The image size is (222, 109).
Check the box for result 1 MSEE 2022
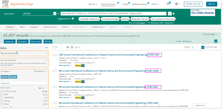[56, 54]
